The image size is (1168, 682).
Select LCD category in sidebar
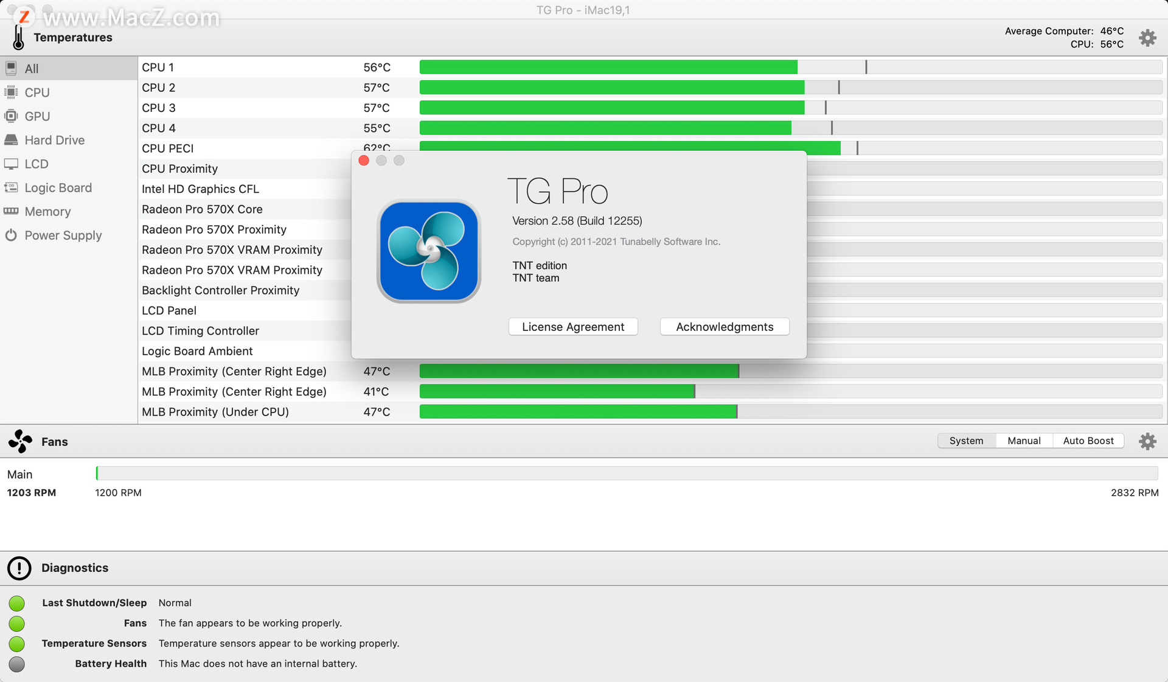click(x=69, y=164)
